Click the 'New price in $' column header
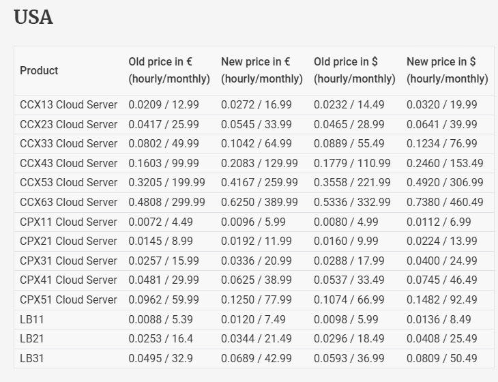 point(447,70)
